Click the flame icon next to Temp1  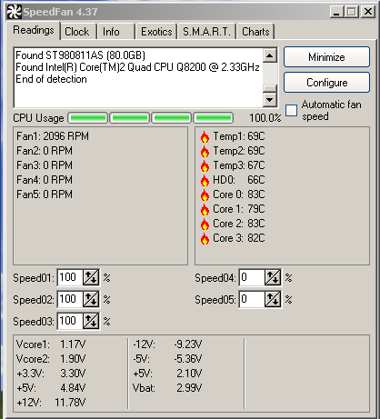205,136
